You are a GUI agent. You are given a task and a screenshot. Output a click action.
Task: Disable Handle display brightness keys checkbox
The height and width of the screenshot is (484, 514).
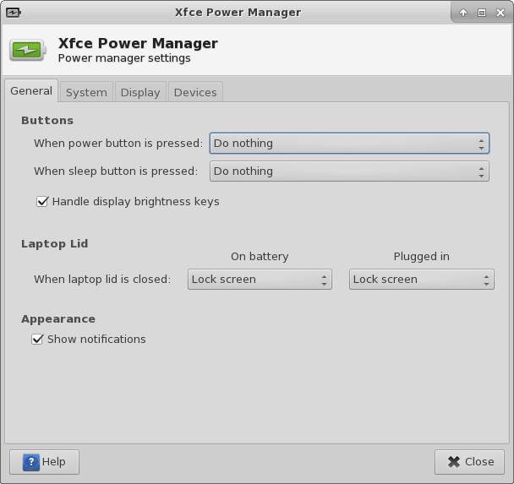(x=42, y=202)
